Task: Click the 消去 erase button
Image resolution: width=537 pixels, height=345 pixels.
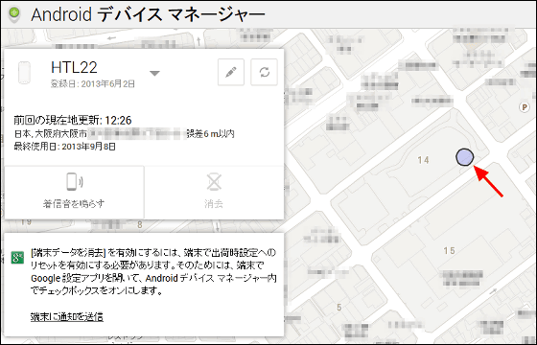Action: click(x=214, y=192)
